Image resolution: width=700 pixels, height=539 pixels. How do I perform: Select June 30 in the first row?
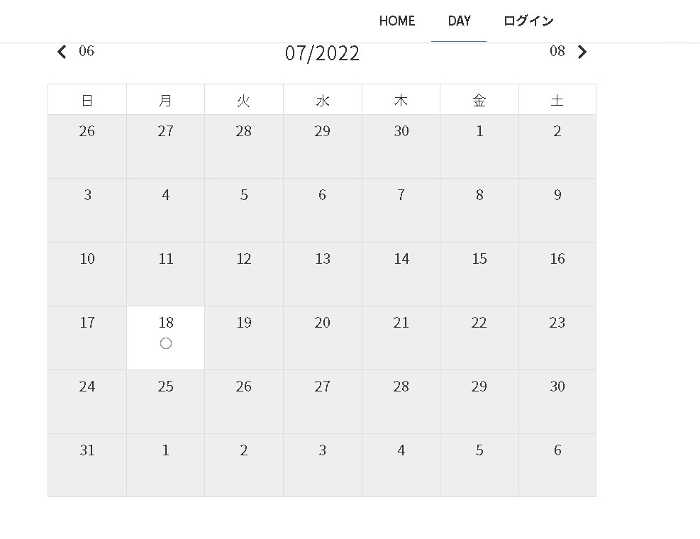coord(401,145)
